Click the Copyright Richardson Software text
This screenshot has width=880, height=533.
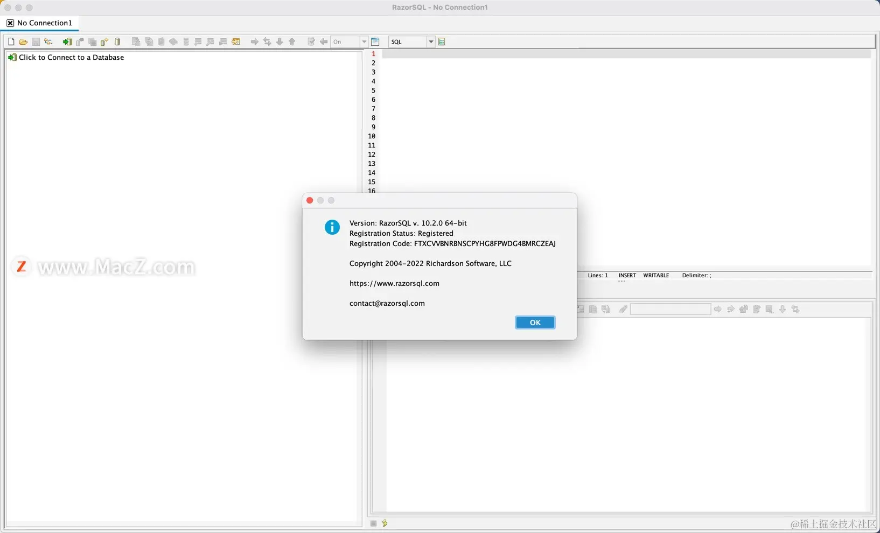(x=430, y=263)
